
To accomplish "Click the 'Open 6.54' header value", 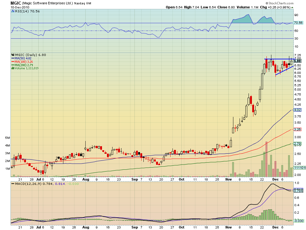I will 174,7.
